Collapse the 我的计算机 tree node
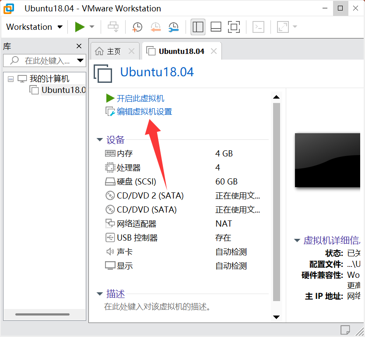The height and width of the screenshot is (337, 365). tap(11, 79)
